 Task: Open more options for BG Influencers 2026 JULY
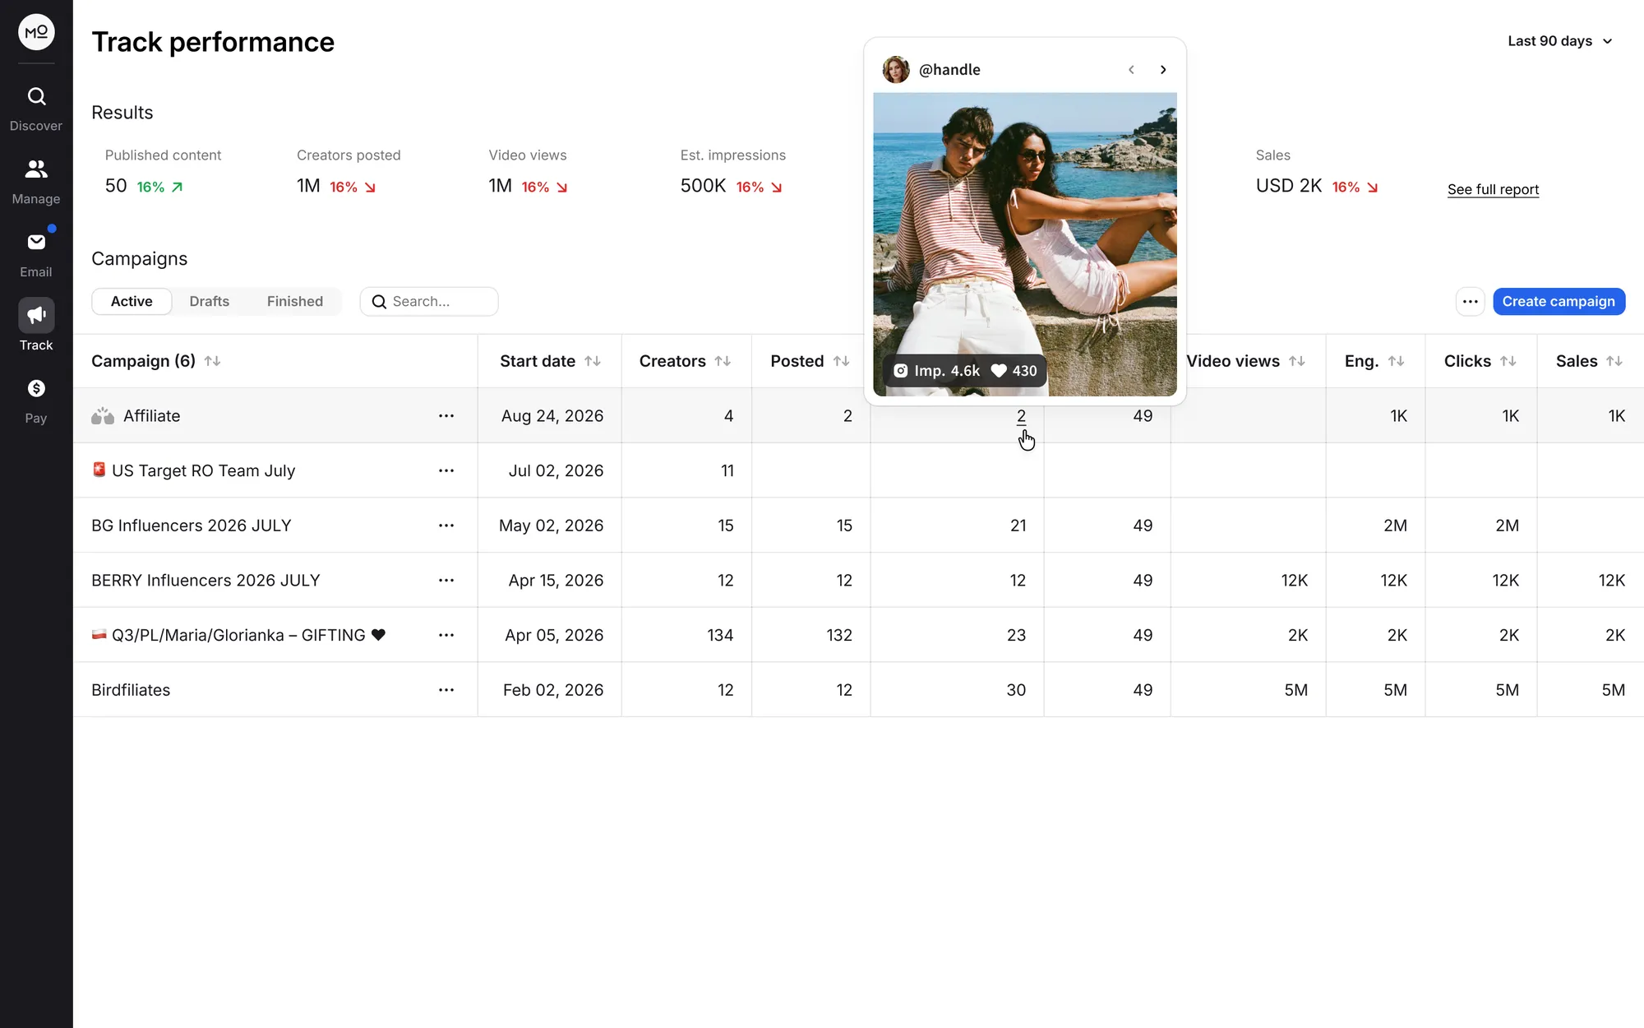point(446,526)
